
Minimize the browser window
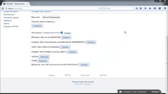(x=156, y=1)
